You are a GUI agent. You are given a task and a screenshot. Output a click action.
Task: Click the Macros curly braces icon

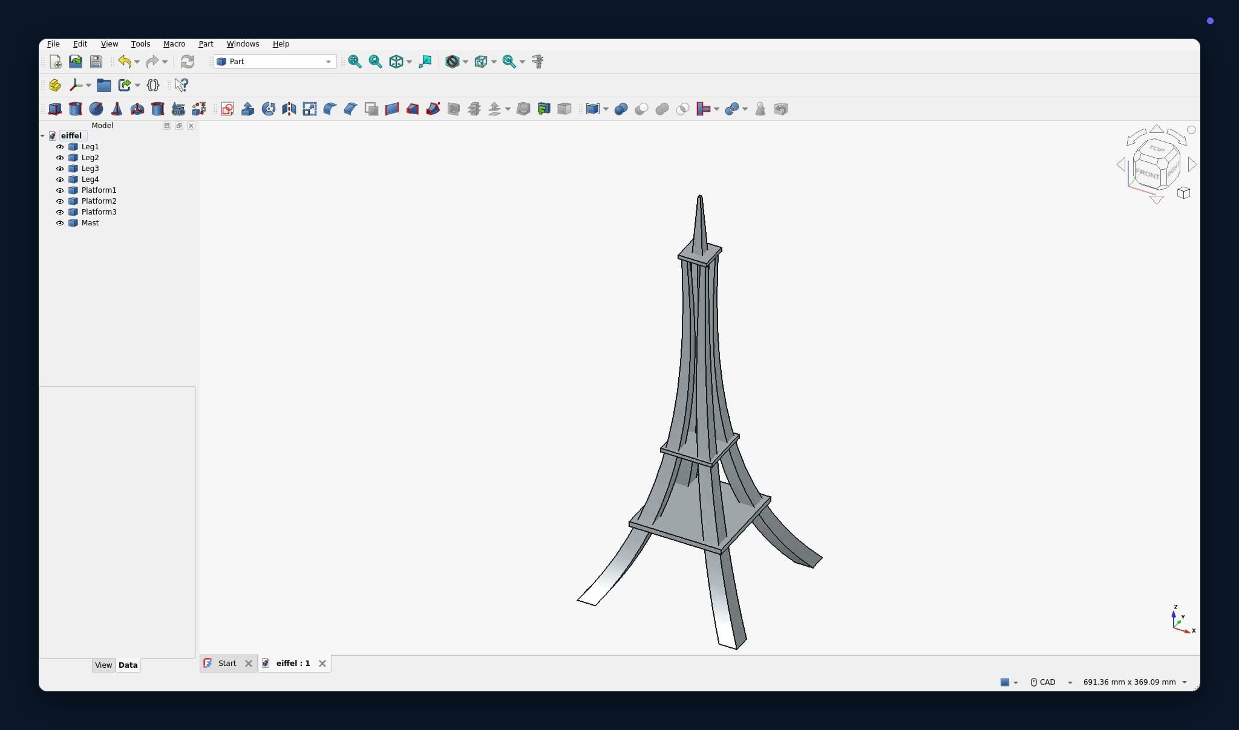pyautogui.click(x=153, y=85)
